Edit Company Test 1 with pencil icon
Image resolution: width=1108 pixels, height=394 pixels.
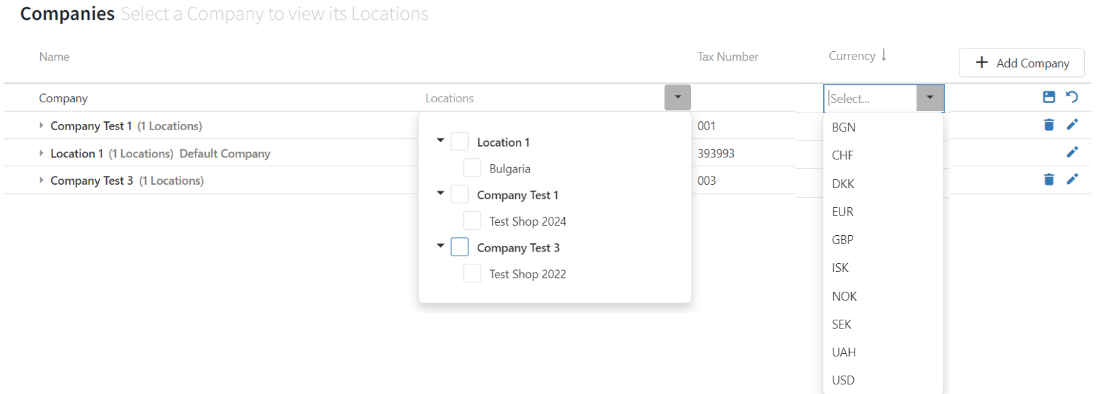coord(1072,124)
